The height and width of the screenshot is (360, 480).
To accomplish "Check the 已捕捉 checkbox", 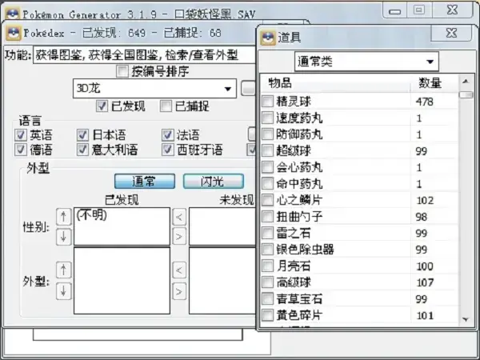I will (166, 106).
